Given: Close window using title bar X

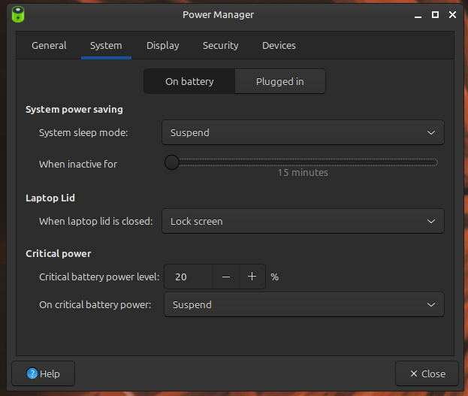Looking at the screenshot, I should 452,14.
